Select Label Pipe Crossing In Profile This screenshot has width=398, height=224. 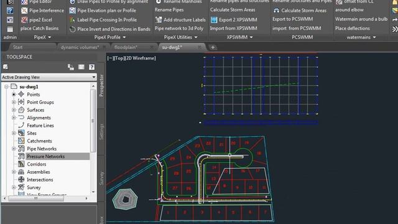coord(103,20)
